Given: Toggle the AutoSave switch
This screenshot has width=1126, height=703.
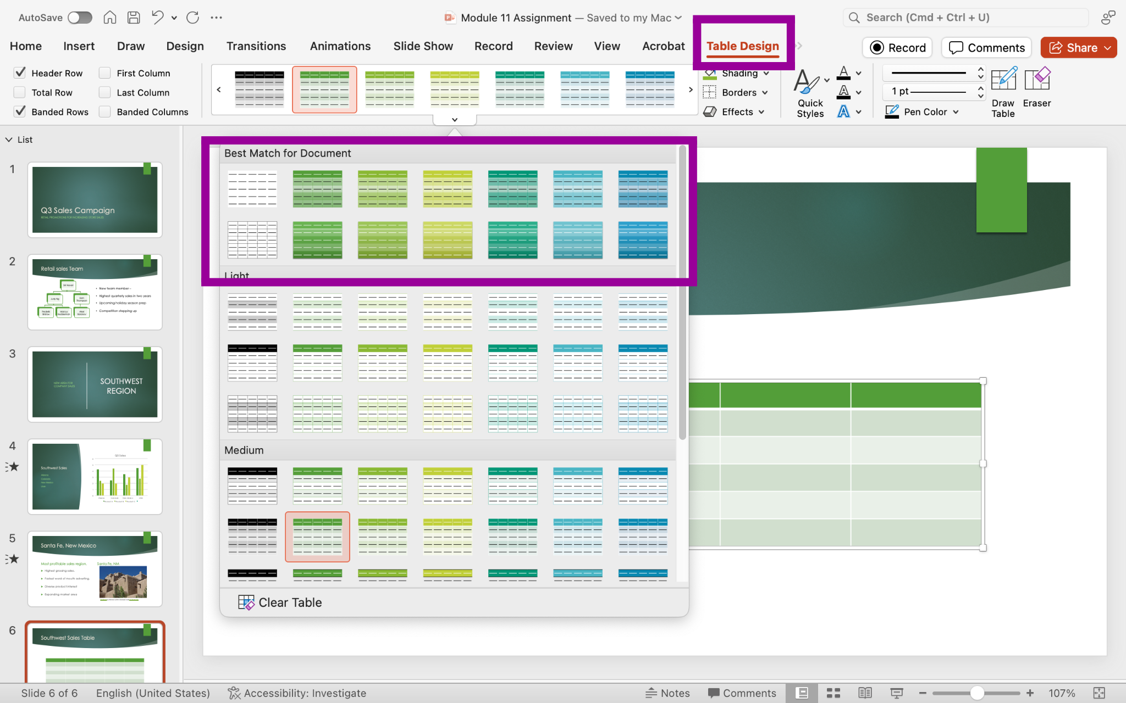Looking at the screenshot, I should [80, 18].
